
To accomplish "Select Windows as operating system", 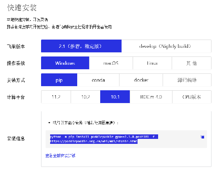I will pyautogui.click(x=65, y=63).
